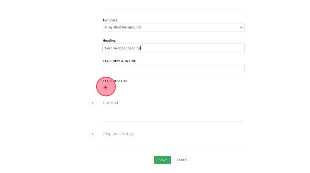
Task: Click the Heading field label
Action: pyautogui.click(x=109, y=40)
